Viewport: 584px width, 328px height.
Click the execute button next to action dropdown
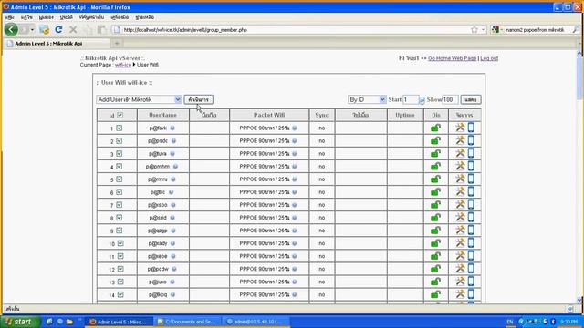coord(199,99)
